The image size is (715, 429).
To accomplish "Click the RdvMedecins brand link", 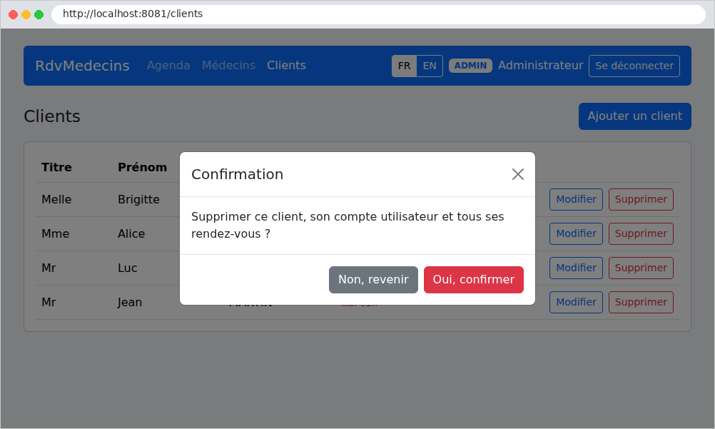I will click(83, 66).
